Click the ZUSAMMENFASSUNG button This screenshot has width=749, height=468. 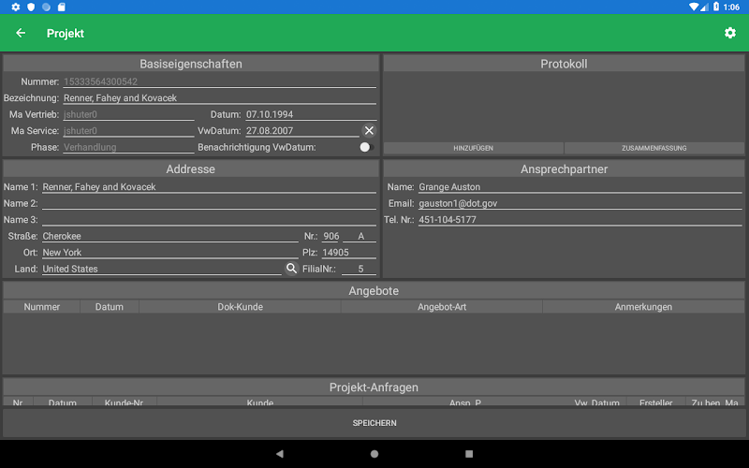click(654, 148)
